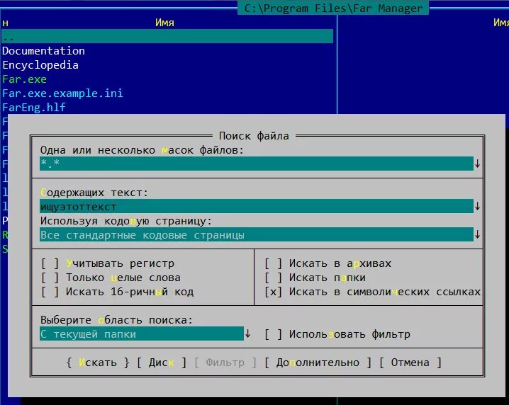
Task: Click the Одна или несколько масок файлов label
Action: (142, 150)
